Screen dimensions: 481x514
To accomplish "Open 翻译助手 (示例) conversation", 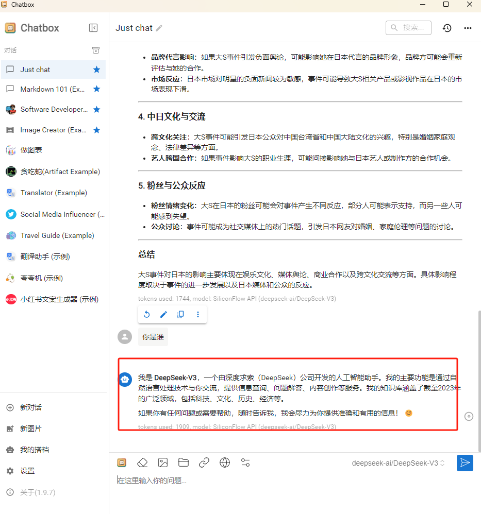I will (x=53, y=256).
